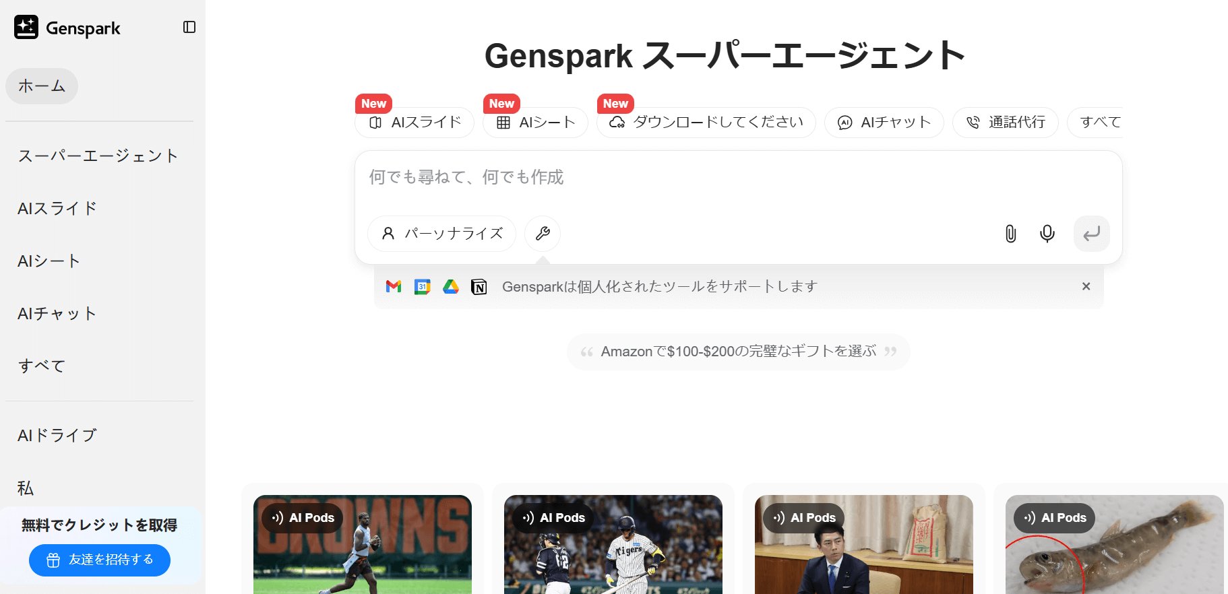The image size is (1228, 594).
Task: Click the Gmail icon in the tools banner
Action: 394,287
